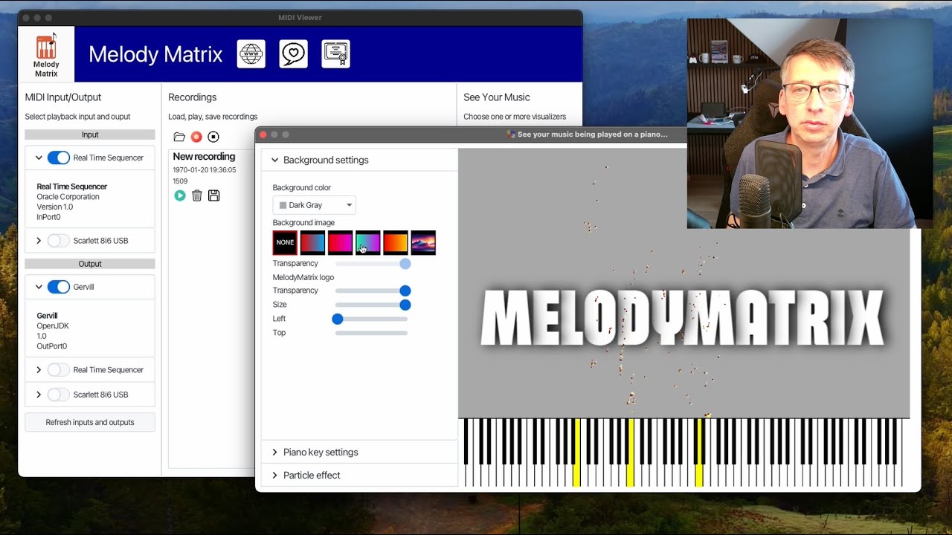Click the Output section header
952x535 pixels.
[90, 264]
